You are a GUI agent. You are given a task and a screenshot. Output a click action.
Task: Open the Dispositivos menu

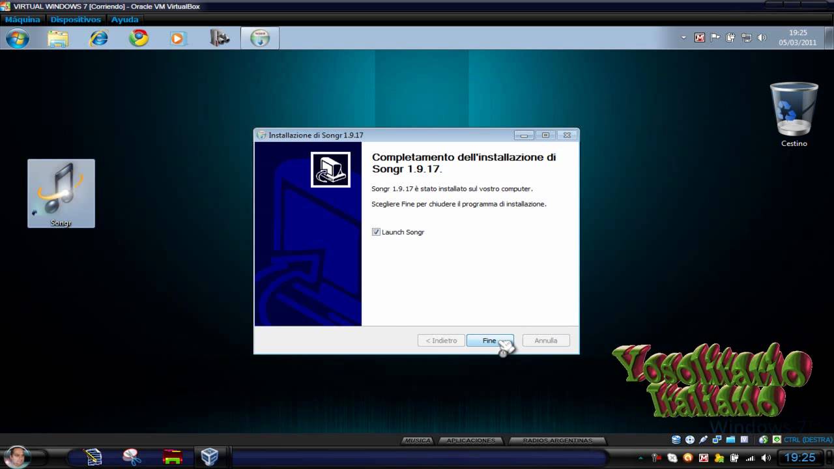tap(76, 20)
